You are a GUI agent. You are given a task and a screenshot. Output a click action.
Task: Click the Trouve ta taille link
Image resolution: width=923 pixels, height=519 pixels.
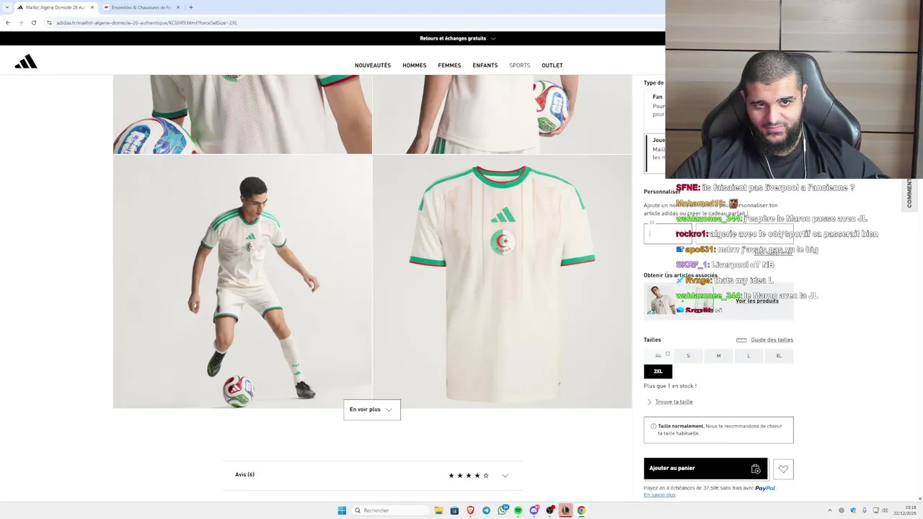[x=674, y=402]
